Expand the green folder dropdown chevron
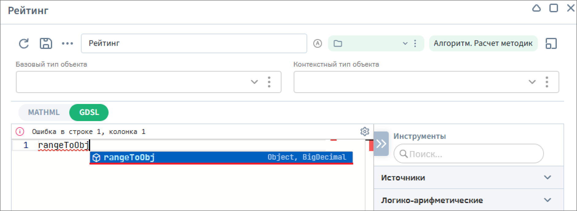The image size is (577, 211). coord(405,43)
